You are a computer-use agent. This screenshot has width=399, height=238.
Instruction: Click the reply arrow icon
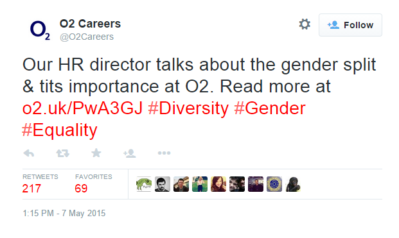(x=29, y=153)
